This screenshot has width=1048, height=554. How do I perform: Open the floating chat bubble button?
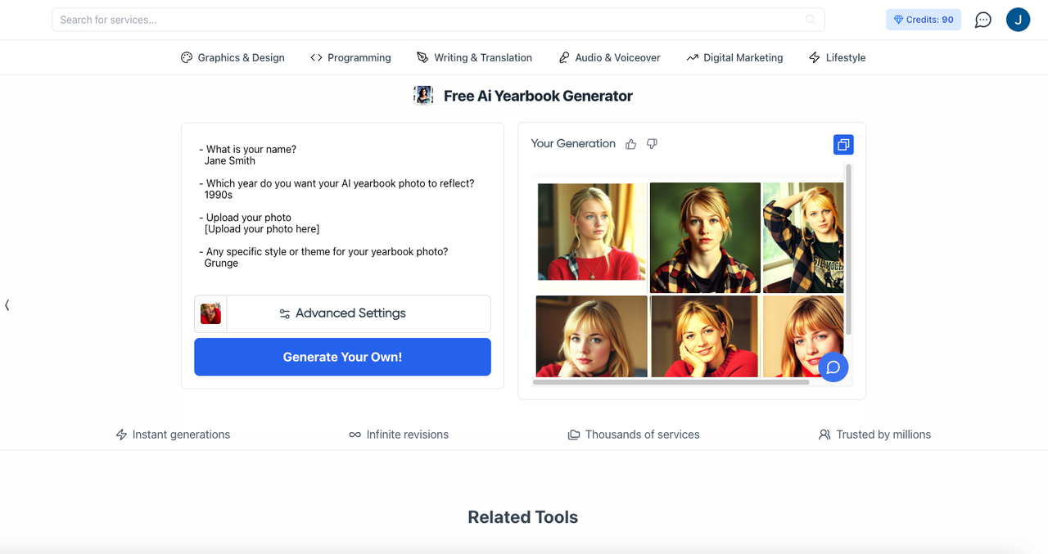coord(833,367)
